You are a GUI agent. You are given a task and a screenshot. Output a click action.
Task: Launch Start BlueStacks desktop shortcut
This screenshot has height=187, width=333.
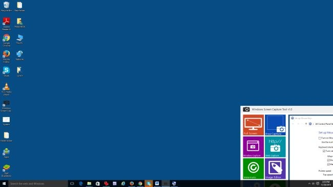point(6,171)
